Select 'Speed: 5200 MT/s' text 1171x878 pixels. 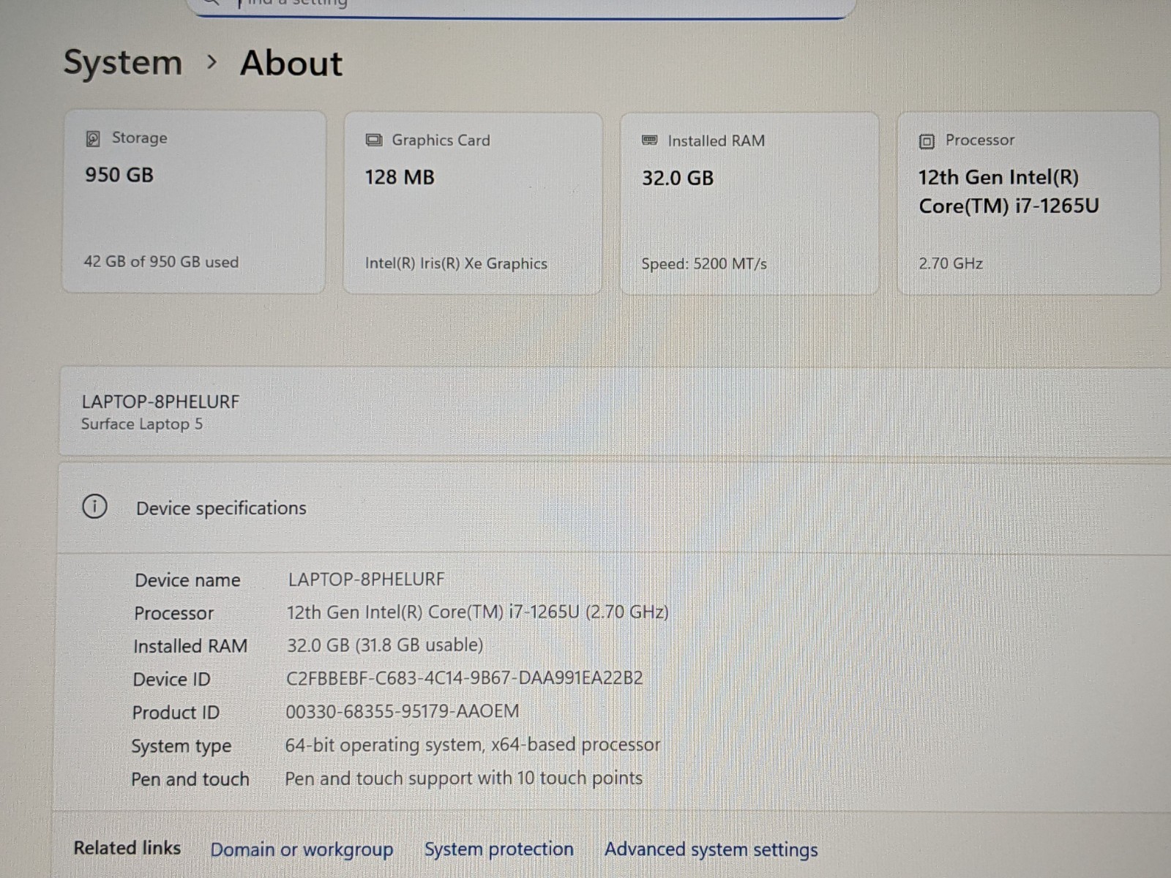tap(704, 263)
